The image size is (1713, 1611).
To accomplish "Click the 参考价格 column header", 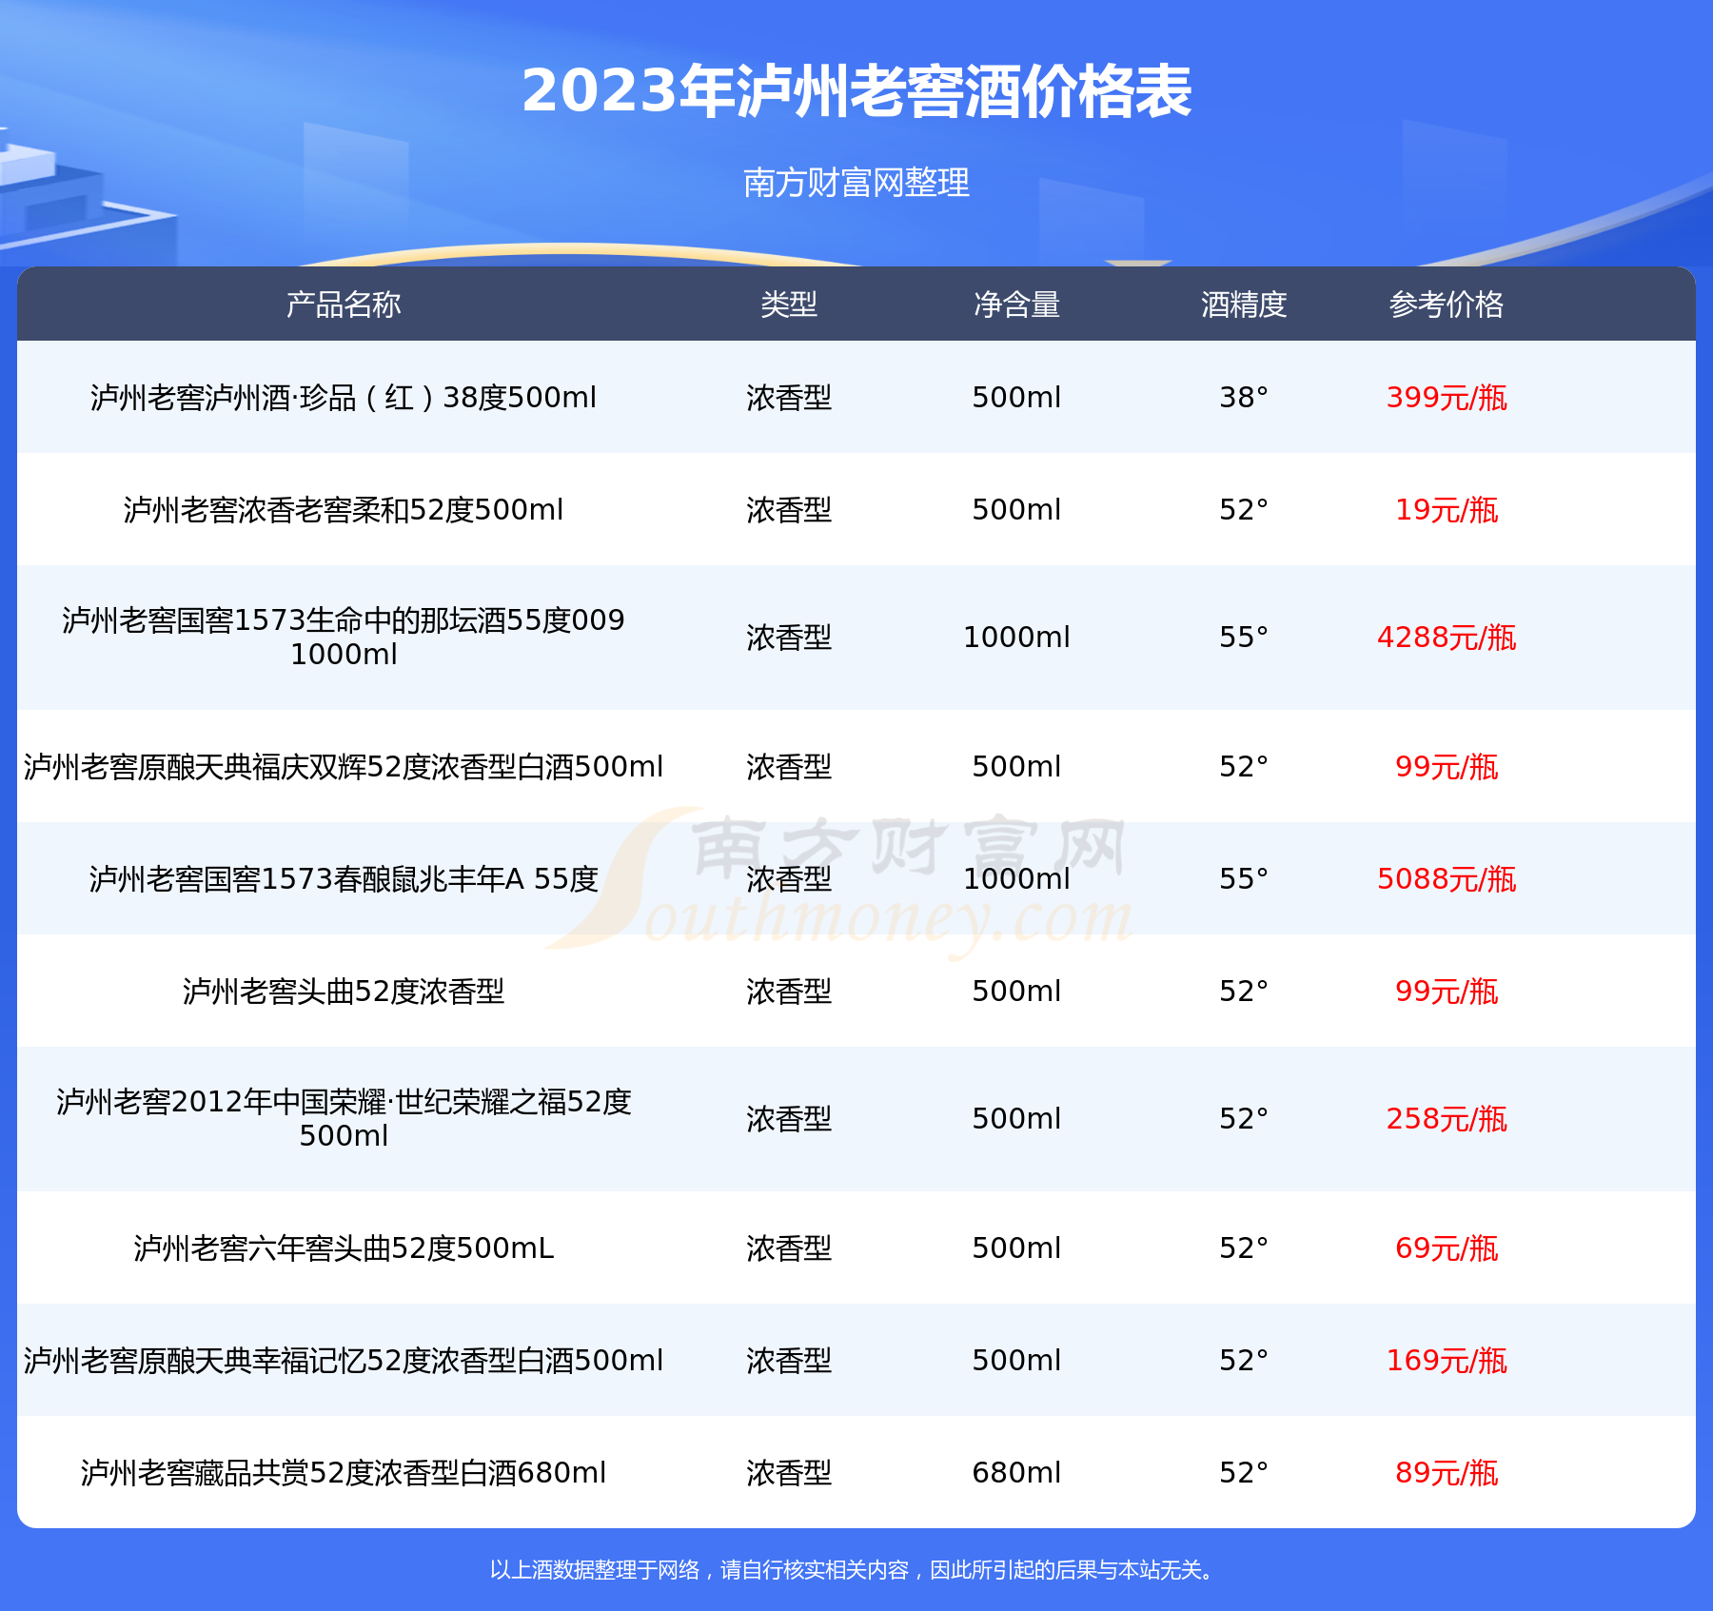I will pyautogui.click(x=1447, y=305).
